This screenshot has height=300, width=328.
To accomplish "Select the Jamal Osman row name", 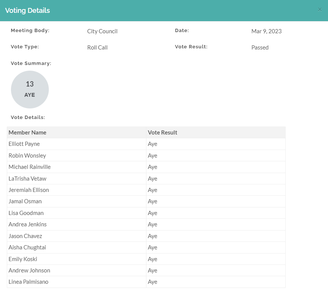I will coord(25,201).
